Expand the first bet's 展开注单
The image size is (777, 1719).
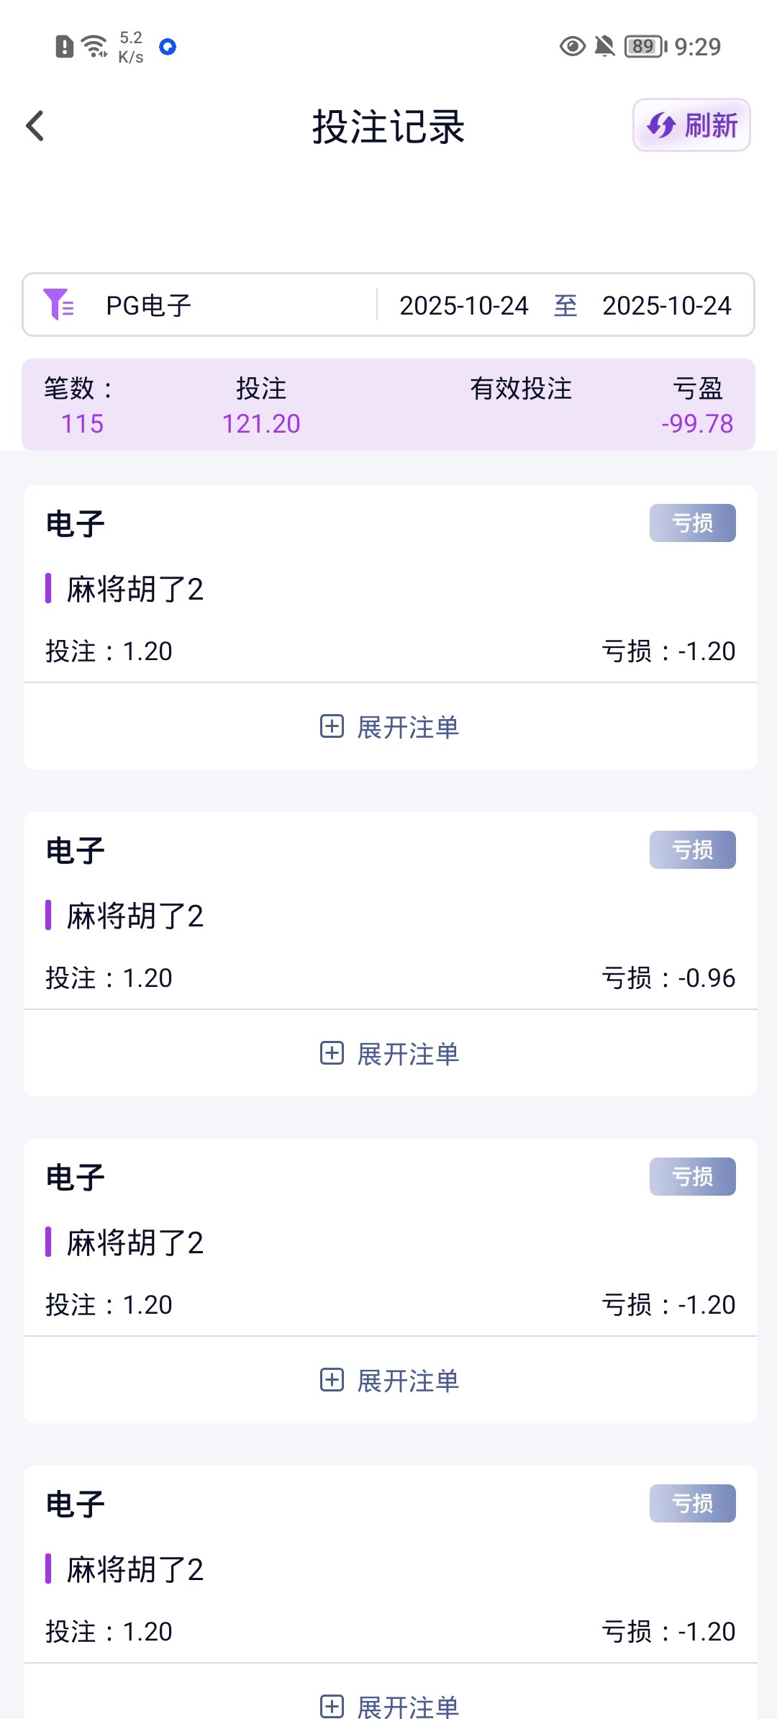click(x=389, y=727)
